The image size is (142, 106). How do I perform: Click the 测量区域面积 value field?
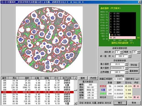pos(119,79)
